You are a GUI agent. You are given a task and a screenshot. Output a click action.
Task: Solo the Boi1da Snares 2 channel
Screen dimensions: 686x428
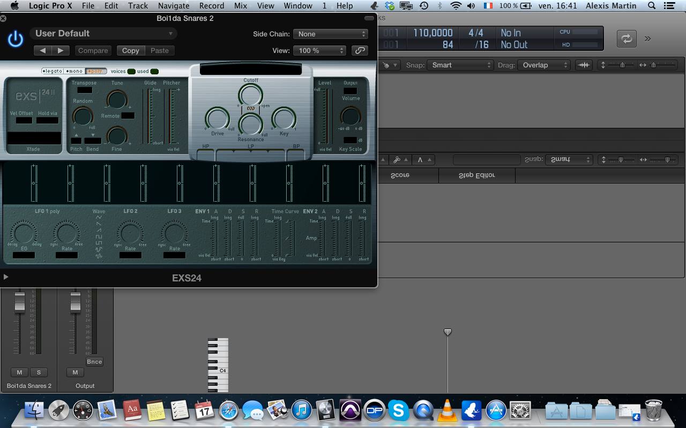pos(39,372)
